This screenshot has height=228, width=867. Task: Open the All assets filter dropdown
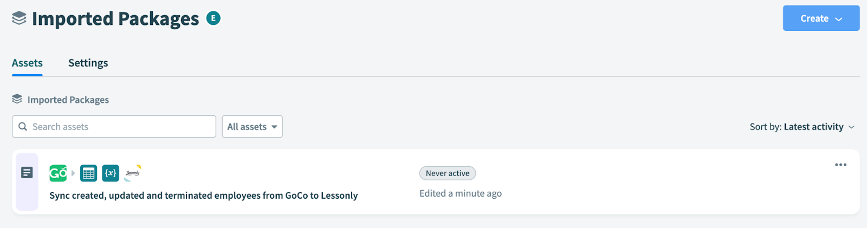point(252,127)
